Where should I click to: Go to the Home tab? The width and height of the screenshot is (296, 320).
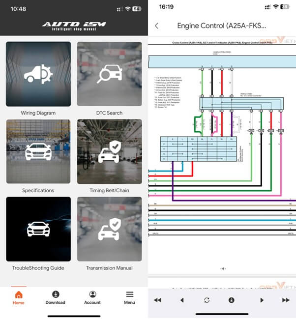(x=19, y=297)
